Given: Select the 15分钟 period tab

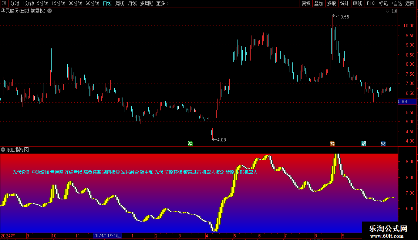Looking at the screenshot, I should coord(58,3).
